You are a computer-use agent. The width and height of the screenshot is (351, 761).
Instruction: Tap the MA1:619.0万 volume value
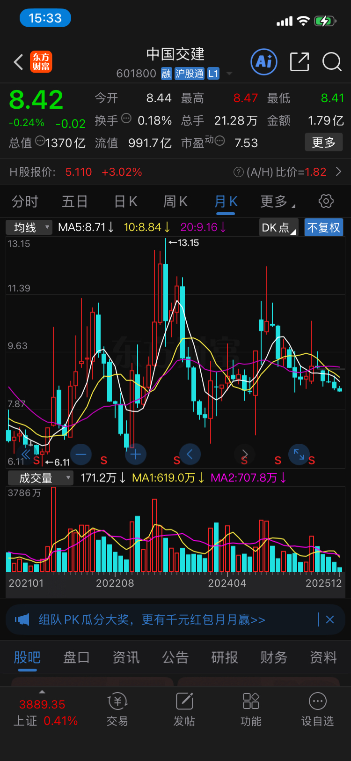pyautogui.click(x=168, y=477)
